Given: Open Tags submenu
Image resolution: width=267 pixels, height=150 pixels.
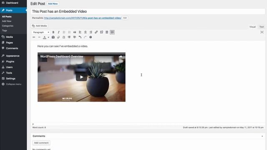Looking at the screenshot, I should [5, 30].
